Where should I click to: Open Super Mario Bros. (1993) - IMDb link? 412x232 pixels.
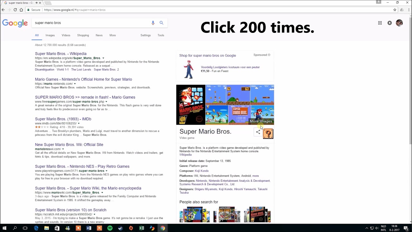point(63,119)
